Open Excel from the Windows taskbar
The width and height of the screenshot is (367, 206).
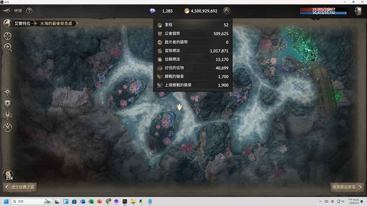pyautogui.click(x=91, y=201)
